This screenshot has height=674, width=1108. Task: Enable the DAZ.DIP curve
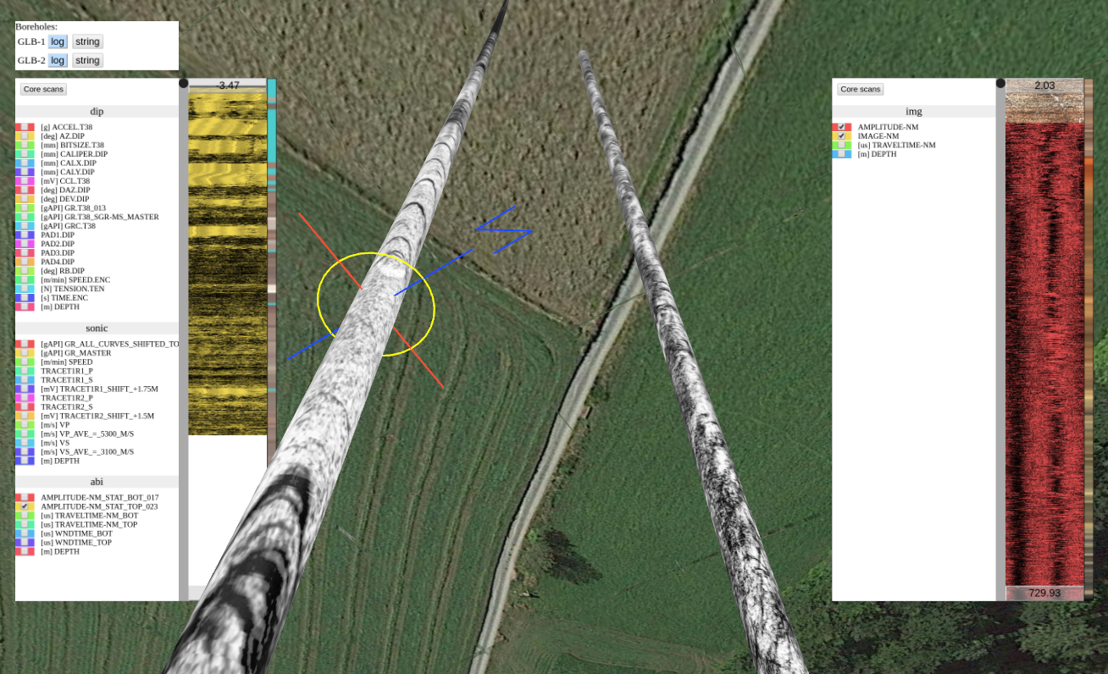click(x=25, y=190)
